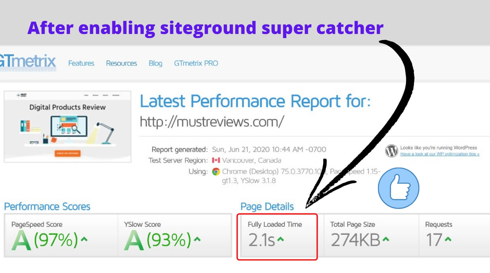This screenshot has width=490, height=273.
Task: Click the Chrome browser icon
Action: click(x=216, y=172)
